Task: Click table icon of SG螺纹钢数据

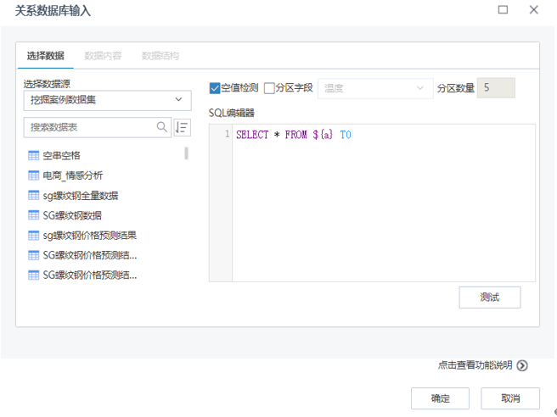Action: [34, 215]
